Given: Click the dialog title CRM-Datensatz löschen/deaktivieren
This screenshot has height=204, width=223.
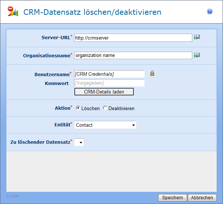Looking at the screenshot, I should 92,12.
